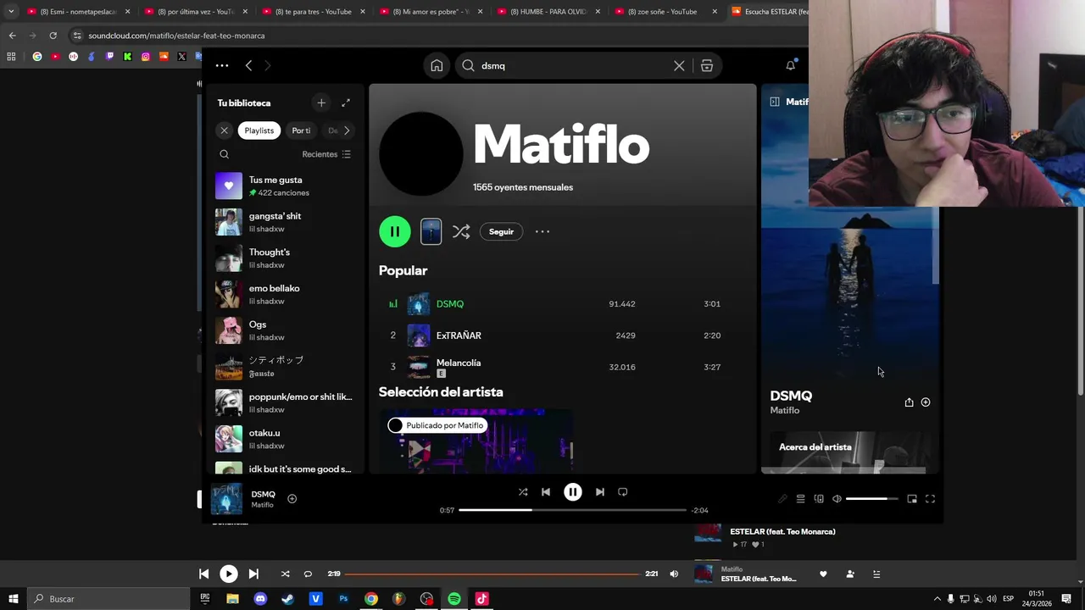Image resolution: width=1085 pixels, height=610 pixels.
Task: Open Spotify miniplayer
Action: 912,499
